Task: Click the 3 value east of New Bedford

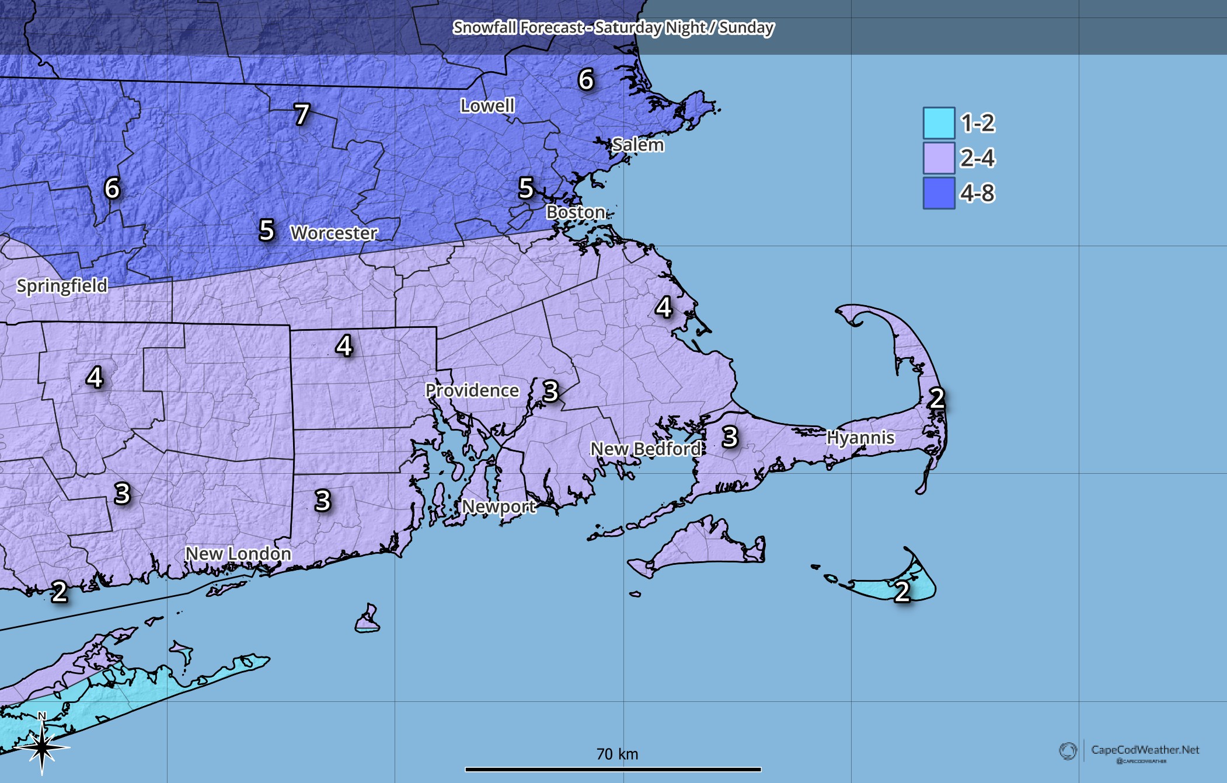Action: point(730,437)
